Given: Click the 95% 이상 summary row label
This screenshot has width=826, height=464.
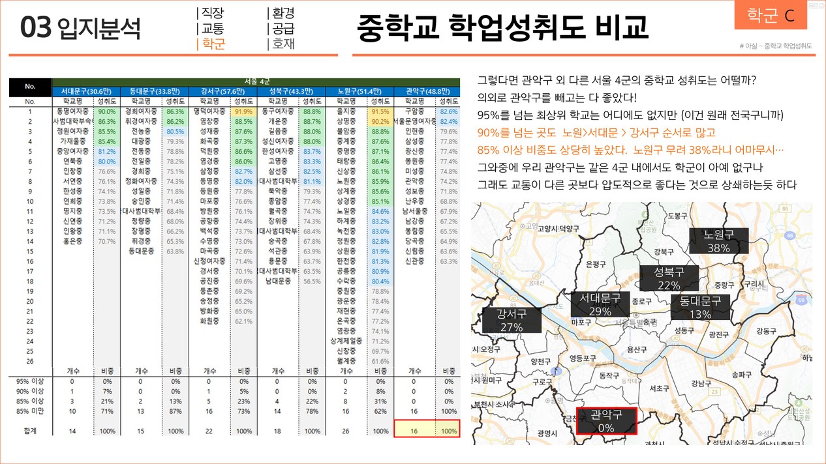Looking at the screenshot, I should 29,381.
